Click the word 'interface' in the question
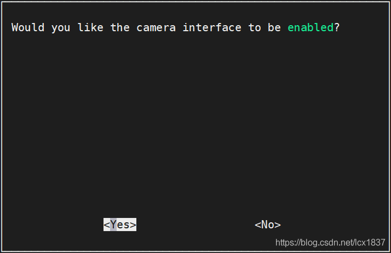The height and width of the screenshot is (253, 391). (x=212, y=27)
